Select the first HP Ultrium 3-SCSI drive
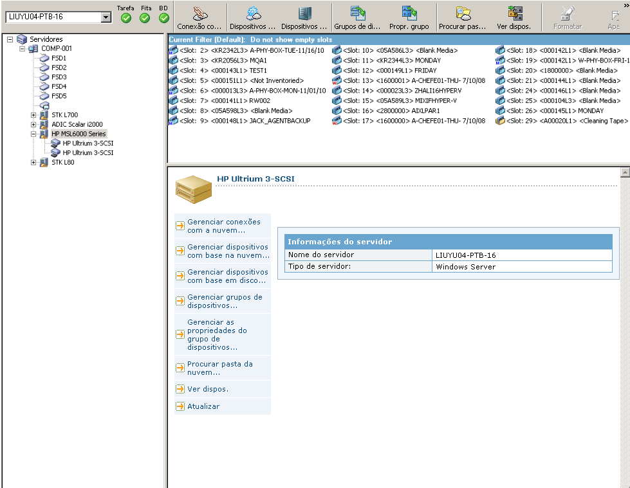 (x=88, y=143)
